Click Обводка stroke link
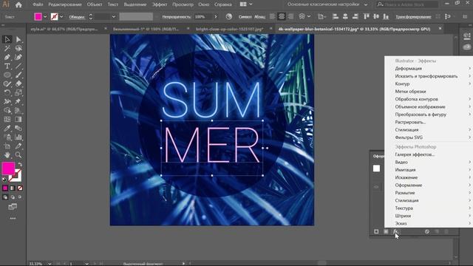This screenshot has height=266, width=473. 77,17
